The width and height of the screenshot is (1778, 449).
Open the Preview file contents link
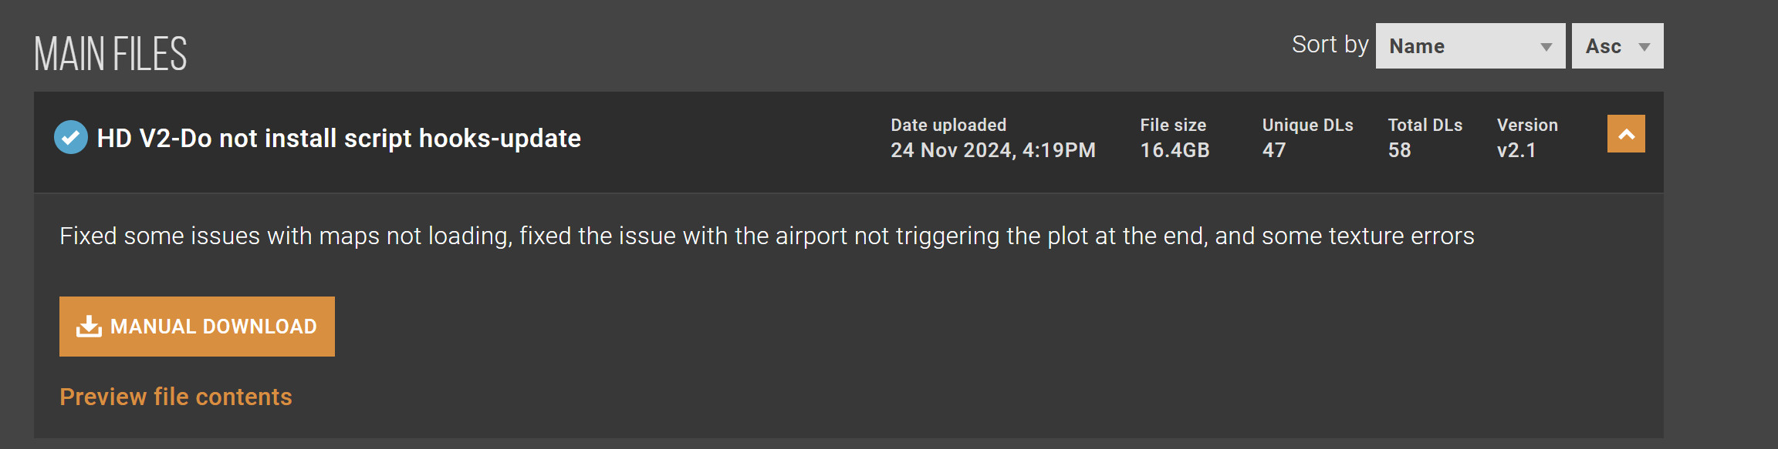176,397
